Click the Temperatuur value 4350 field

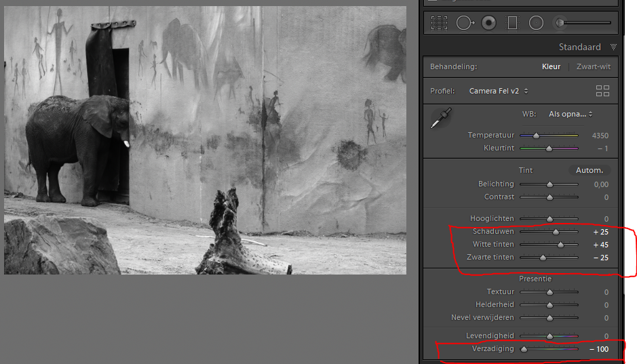(600, 136)
